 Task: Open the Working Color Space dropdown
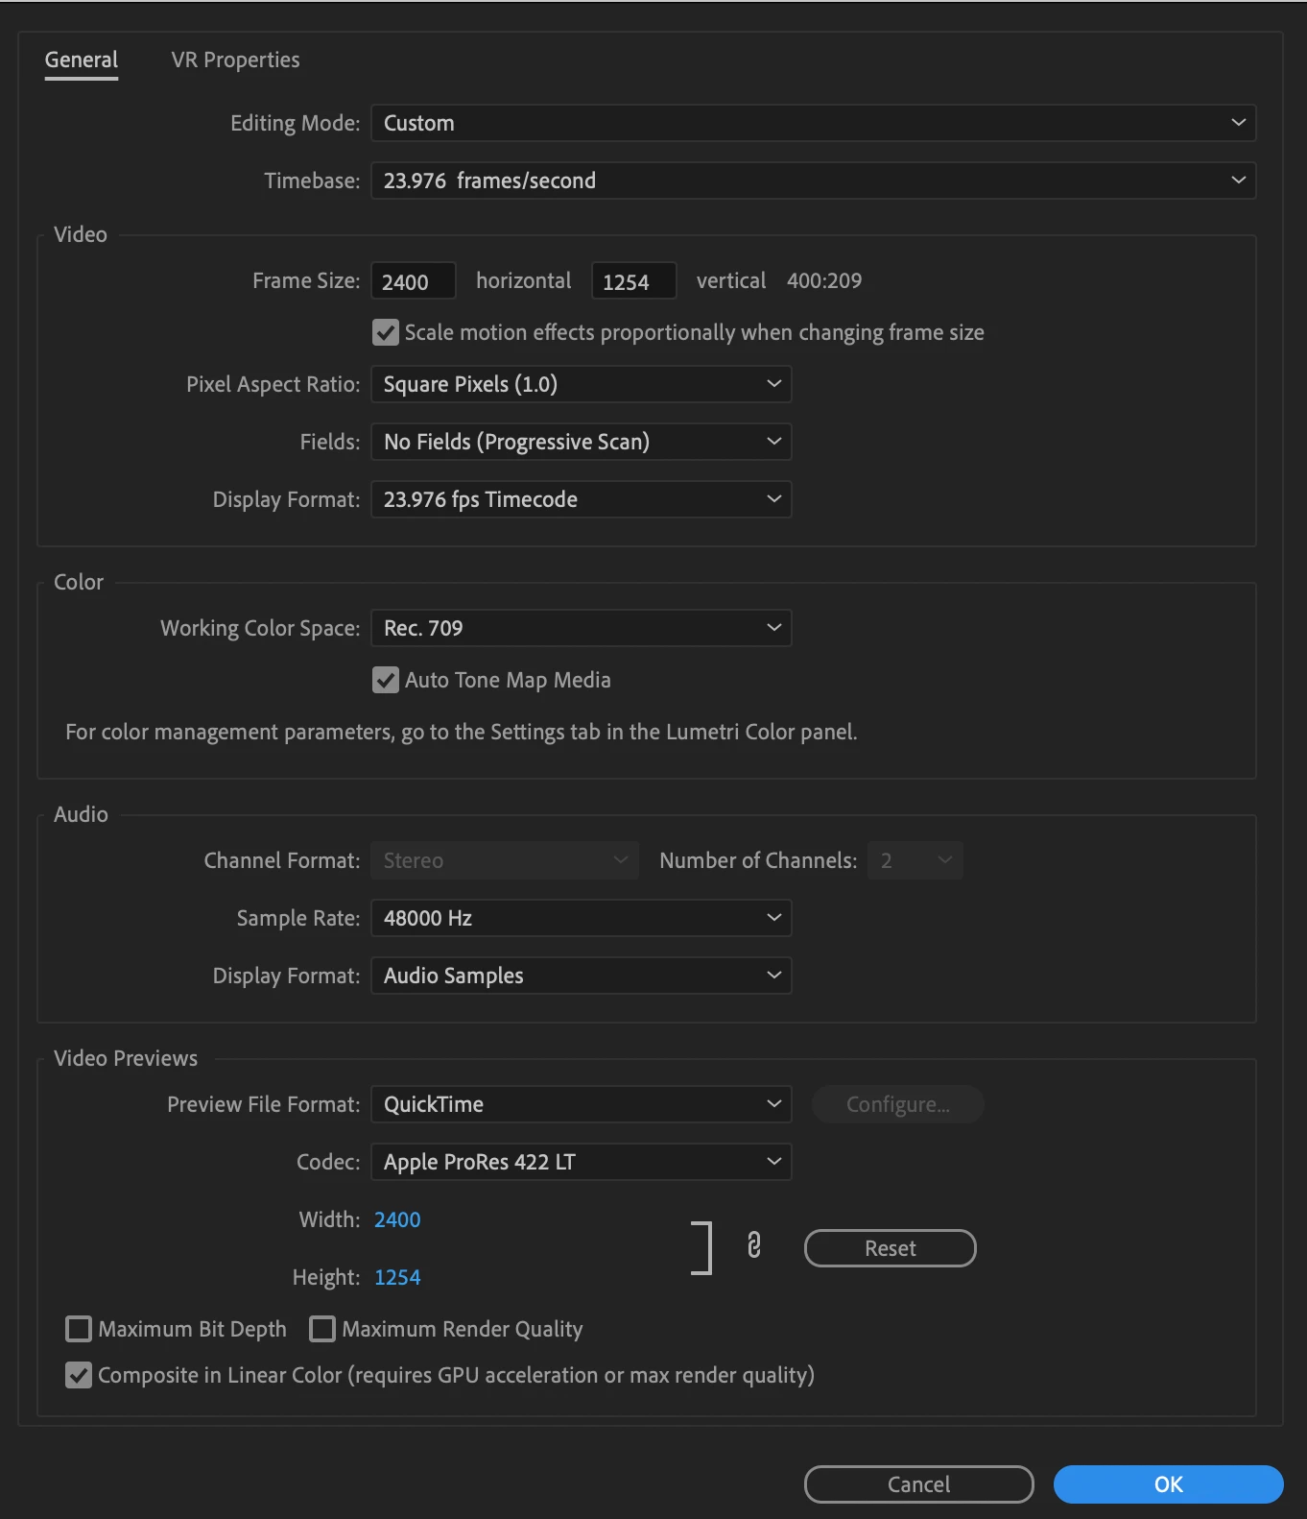coord(582,628)
